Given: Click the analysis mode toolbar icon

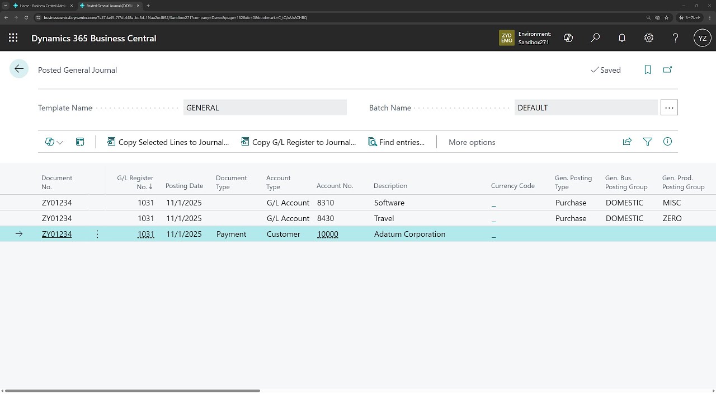Looking at the screenshot, I should click(80, 142).
